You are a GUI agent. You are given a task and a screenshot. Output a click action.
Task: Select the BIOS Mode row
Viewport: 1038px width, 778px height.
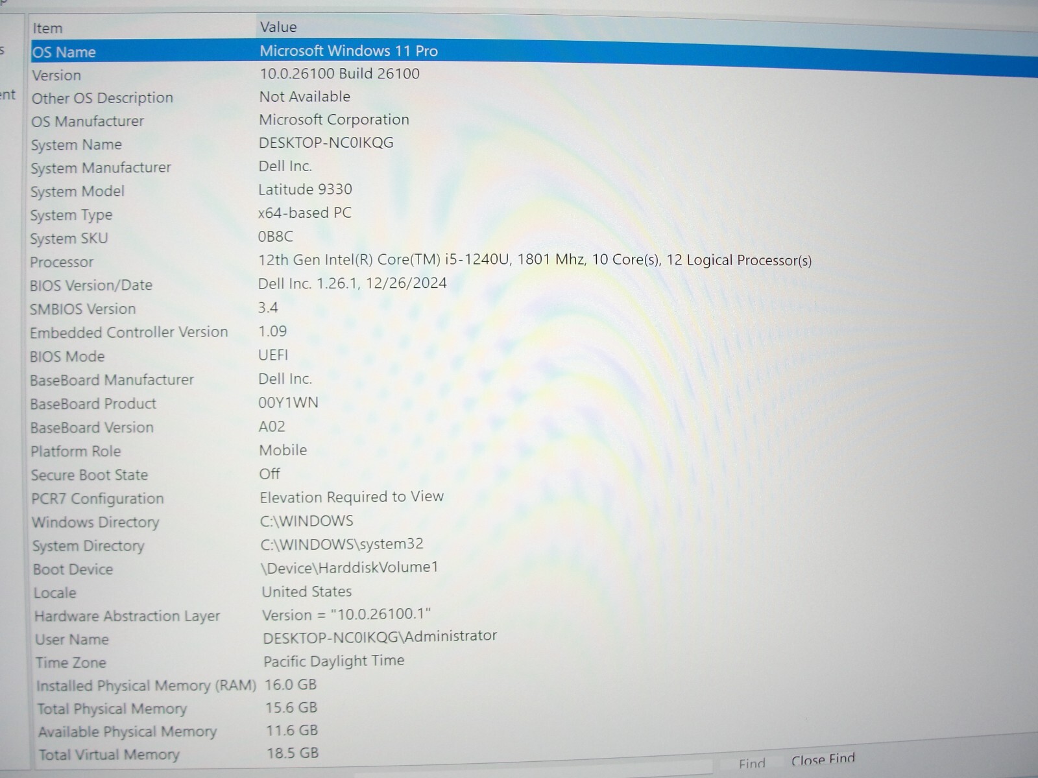(x=67, y=357)
